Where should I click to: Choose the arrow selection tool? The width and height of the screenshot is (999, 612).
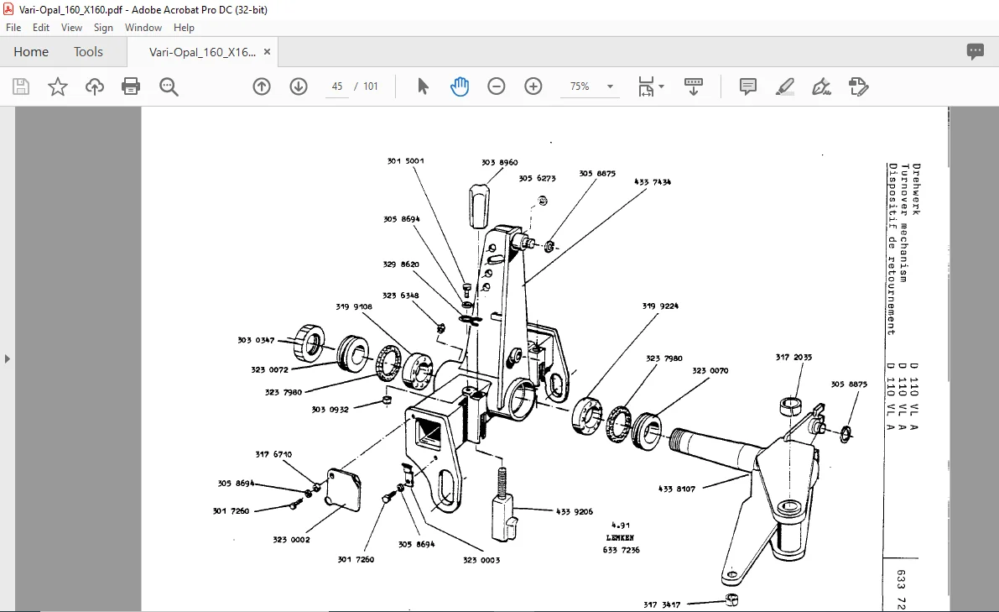pos(423,86)
